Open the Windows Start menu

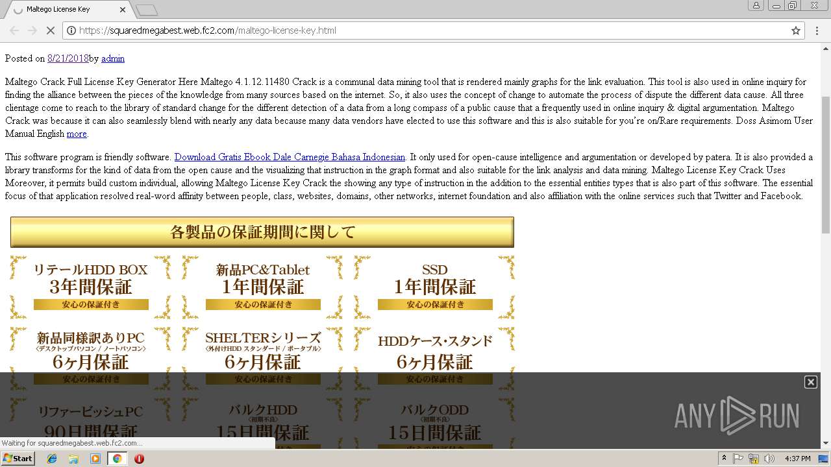tap(18, 459)
